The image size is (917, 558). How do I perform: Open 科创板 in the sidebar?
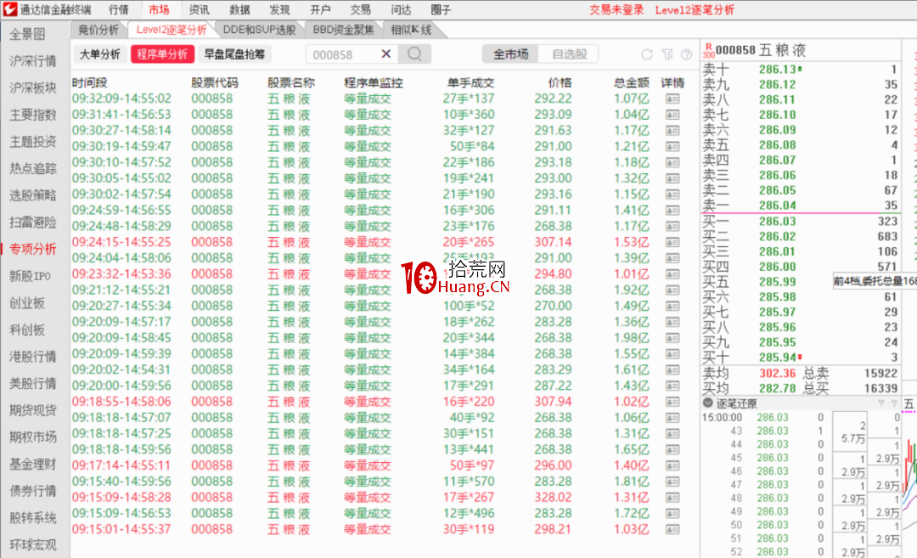click(x=27, y=330)
